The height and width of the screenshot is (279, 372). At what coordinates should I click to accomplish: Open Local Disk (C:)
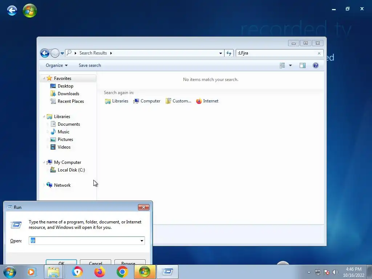point(71,170)
